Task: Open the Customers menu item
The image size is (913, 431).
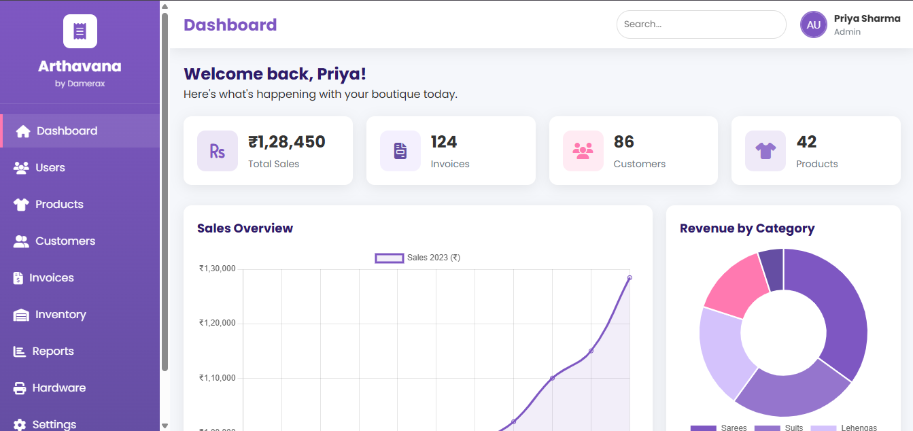Action: (x=65, y=241)
